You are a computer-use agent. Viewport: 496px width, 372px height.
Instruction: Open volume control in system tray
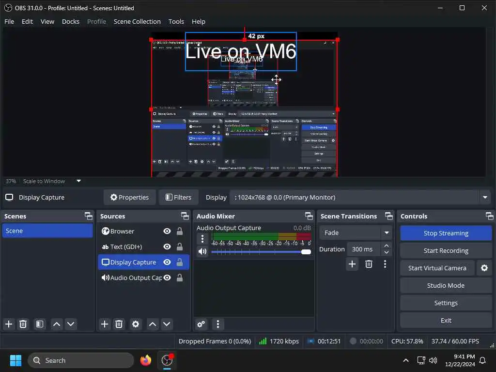(x=433, y=360)
